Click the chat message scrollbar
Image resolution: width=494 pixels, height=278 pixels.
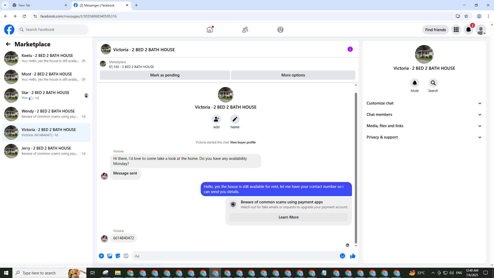click(356, 167)
